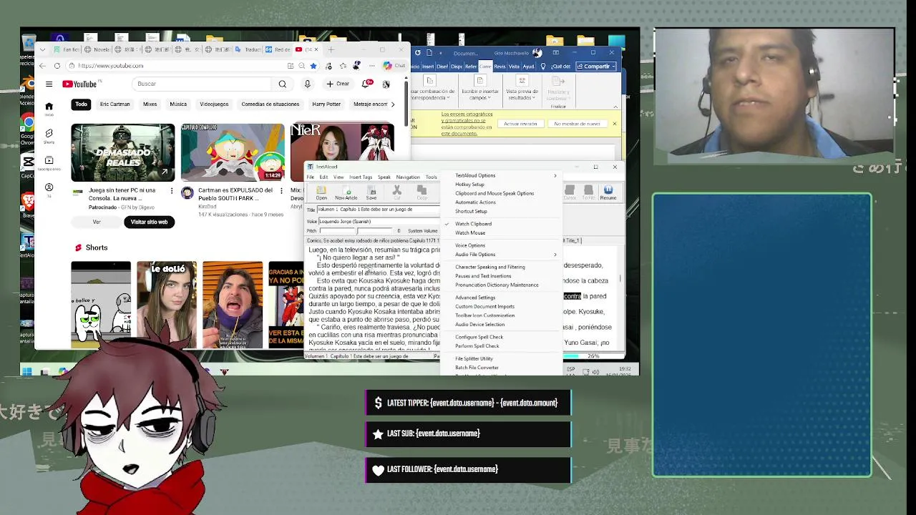Click the YouTube search magnifier button

pos(282,84)
